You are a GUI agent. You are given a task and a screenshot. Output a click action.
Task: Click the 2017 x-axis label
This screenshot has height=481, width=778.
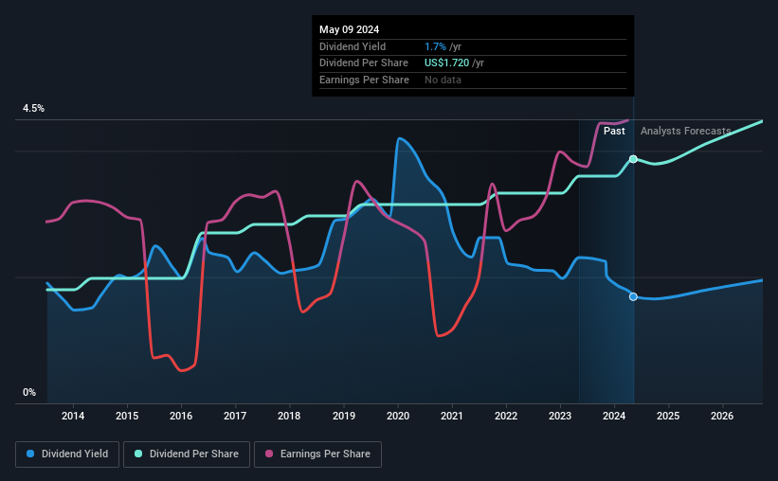point(235,416)
